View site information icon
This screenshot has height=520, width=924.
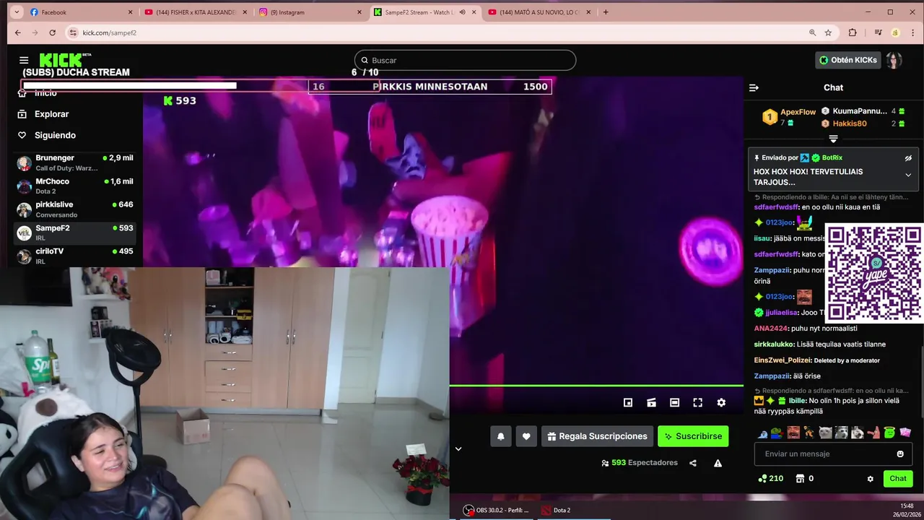pos(73,32)
